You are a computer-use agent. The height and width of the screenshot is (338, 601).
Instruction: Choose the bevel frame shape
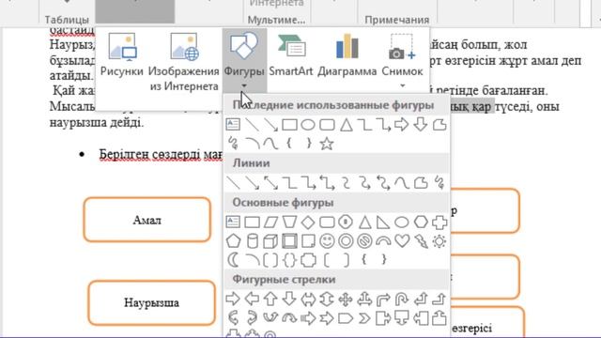tap(289, 241)
